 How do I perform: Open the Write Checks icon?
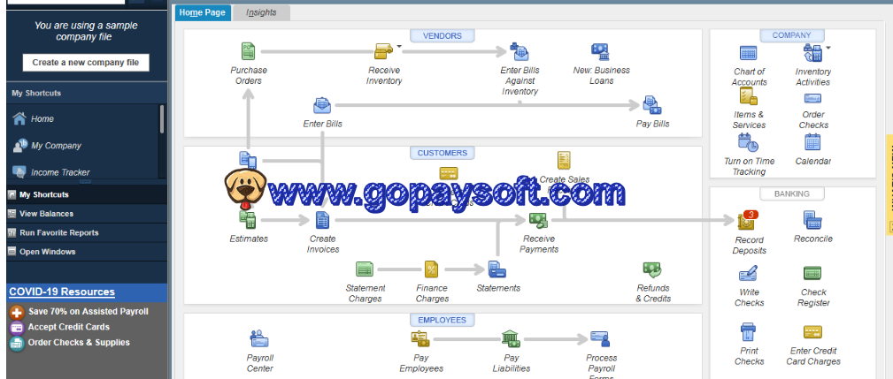[749, 273]
